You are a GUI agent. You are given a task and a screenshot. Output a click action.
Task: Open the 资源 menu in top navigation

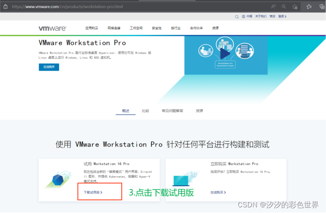(216, 28)
